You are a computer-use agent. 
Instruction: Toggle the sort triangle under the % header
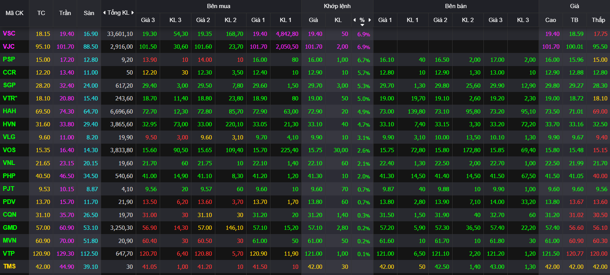[x=362, y=25]
